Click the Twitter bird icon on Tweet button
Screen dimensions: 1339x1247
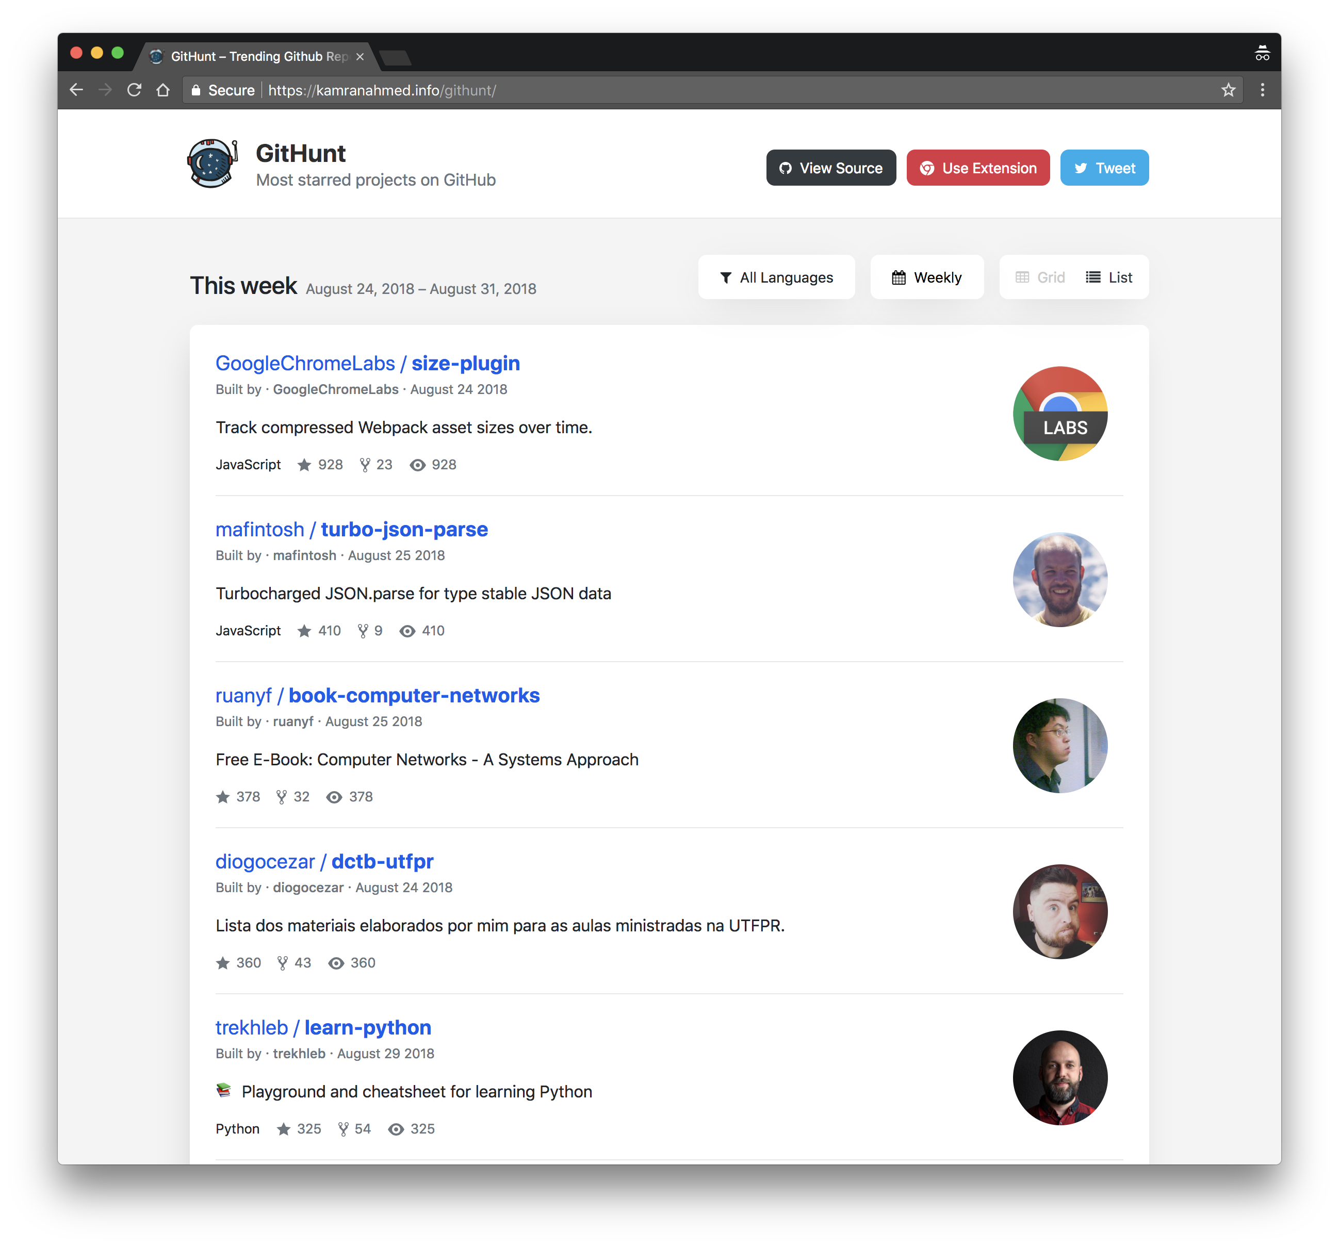[x=1080, y=168]
